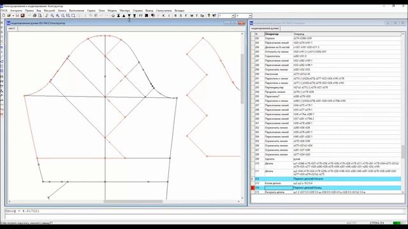
Task: Open the Вкладки menu
Action: (x=180, y=11)
